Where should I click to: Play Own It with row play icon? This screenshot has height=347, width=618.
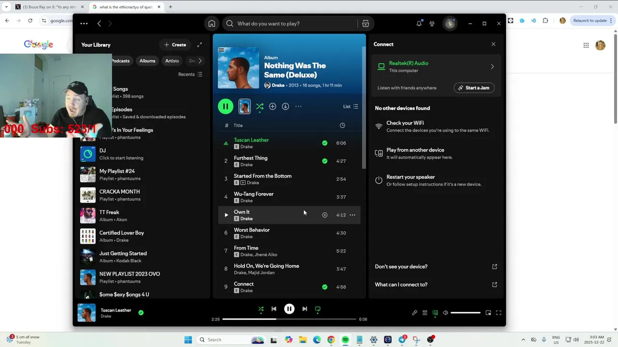tap(226, 215)
